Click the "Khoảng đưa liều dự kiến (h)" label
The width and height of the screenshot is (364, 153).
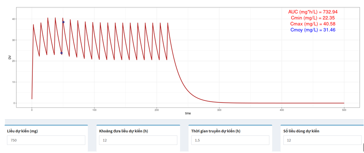point(124,131)
